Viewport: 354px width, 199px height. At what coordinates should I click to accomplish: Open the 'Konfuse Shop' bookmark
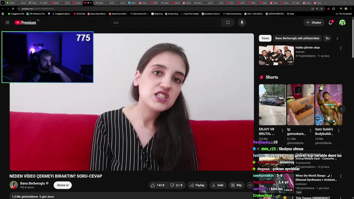tap(172, 14)
